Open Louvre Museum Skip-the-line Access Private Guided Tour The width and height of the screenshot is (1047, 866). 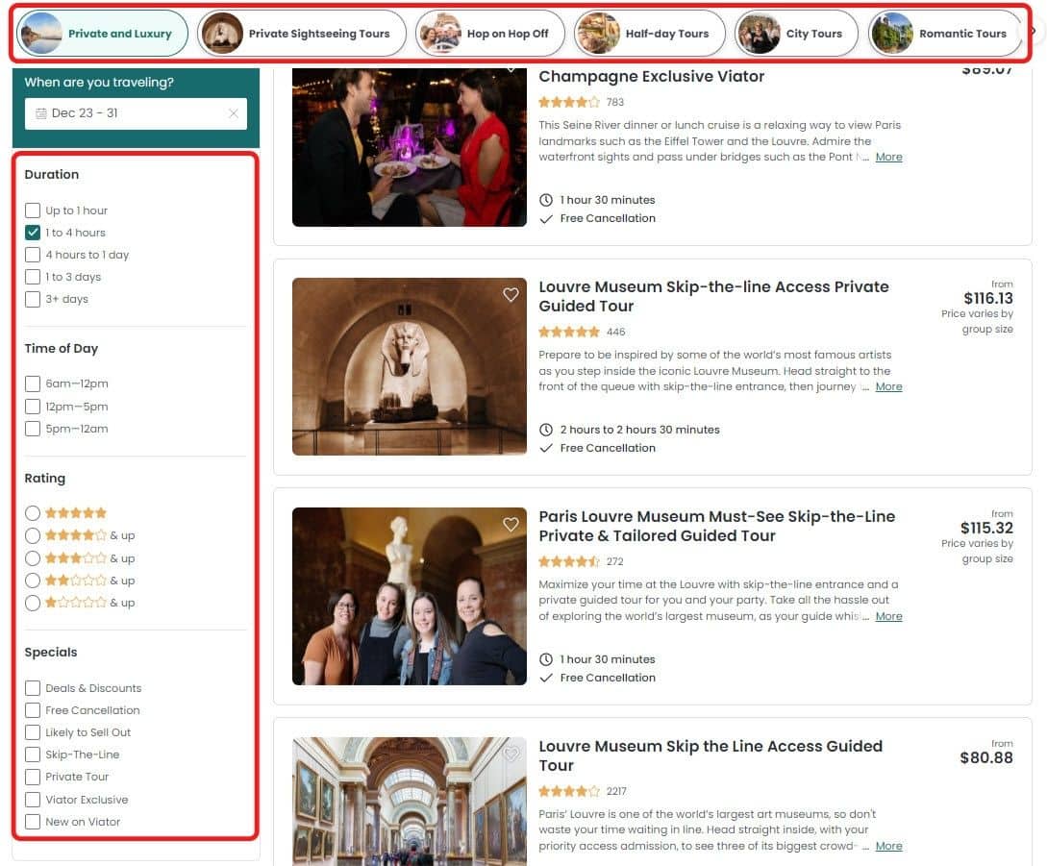pyautogui.click(x=713, y=296)
